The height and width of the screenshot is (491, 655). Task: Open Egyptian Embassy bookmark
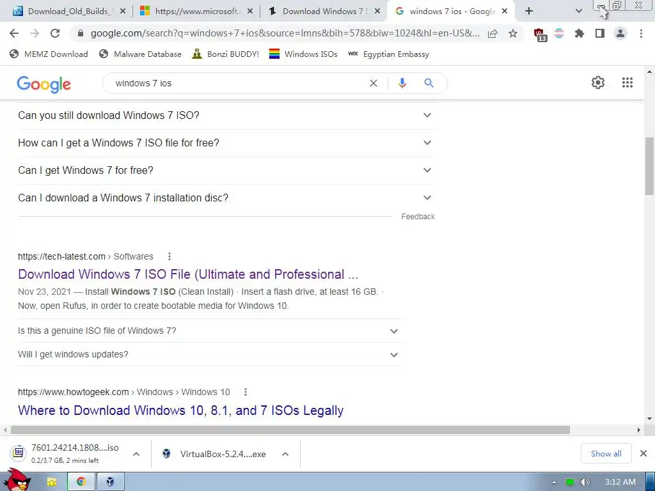388,54
